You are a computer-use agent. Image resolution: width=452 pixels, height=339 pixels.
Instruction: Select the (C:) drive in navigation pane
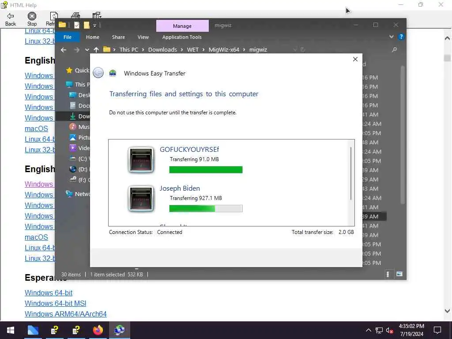point(79,158)
